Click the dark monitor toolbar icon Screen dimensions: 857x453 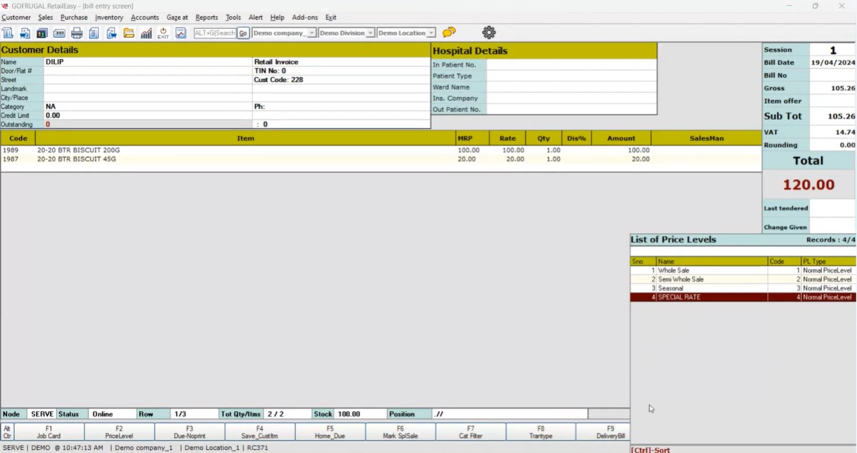point(42,33)
